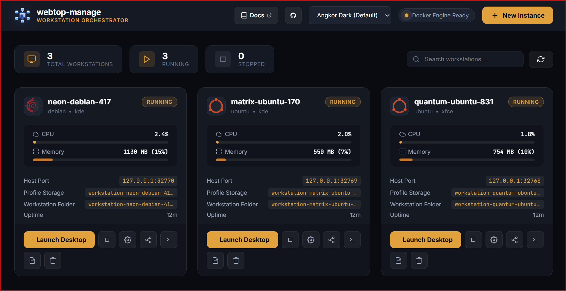The height and width of the screenshot is (291, 566).
Task: Select the Stopped stat card
Action: 240,59
